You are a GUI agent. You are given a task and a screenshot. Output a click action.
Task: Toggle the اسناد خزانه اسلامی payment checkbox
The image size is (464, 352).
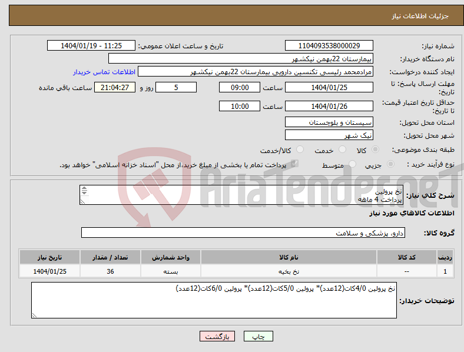pos(294,164)
